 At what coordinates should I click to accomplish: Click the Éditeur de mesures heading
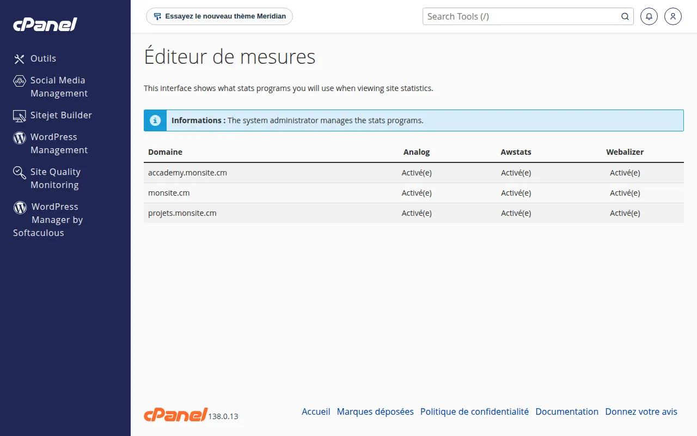click(x=230, y=57)
